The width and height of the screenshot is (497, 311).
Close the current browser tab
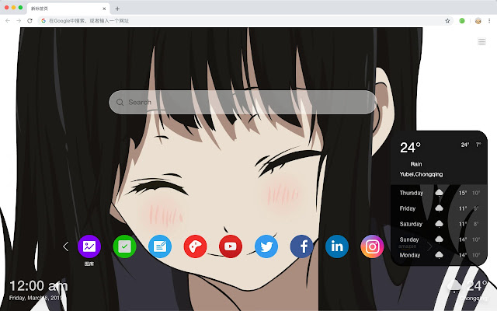click(104, 9)
